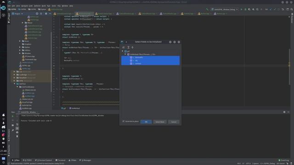294x165 pixels.
Task: Open the File menu
Action: [x=9, y=6]
